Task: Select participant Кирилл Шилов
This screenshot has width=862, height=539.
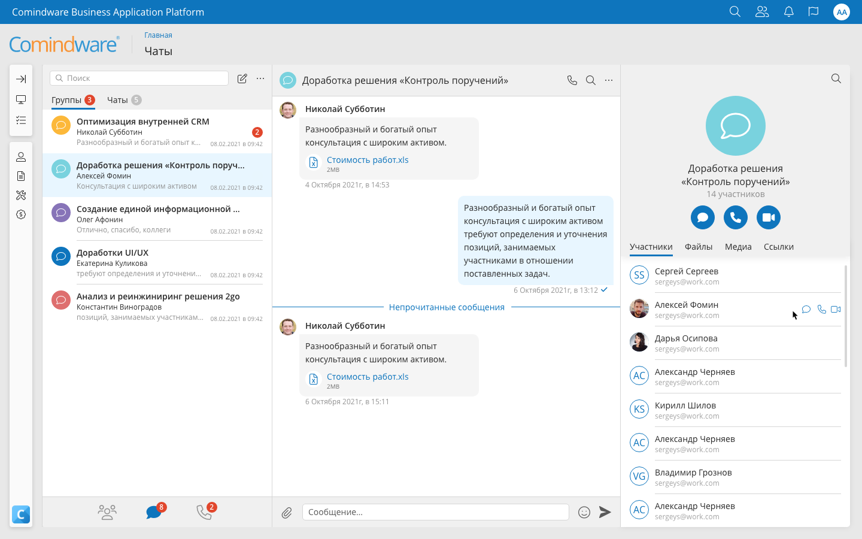Action: 735,410
